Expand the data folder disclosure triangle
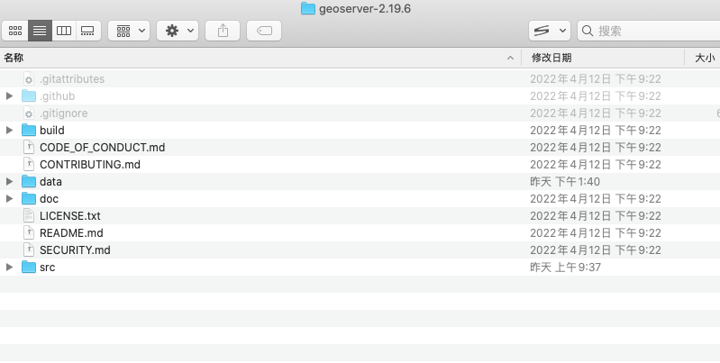Screen dimensions: 720x363 pyautogui.click(x=10, y=182)
